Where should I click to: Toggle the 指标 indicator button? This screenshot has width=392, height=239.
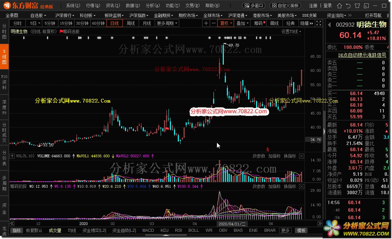click(16, 231)
